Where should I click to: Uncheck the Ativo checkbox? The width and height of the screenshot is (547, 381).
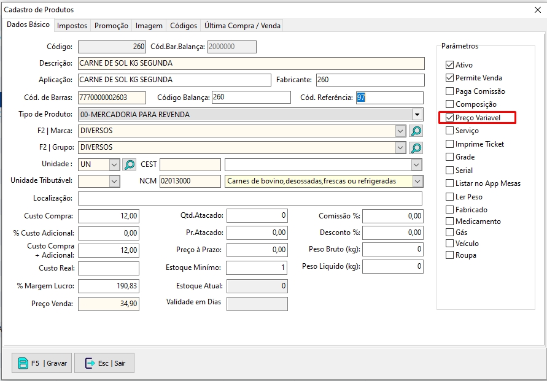click(450, 65)
